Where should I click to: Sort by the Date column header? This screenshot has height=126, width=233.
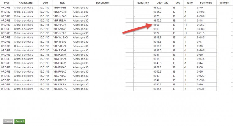tap(46, 3)
